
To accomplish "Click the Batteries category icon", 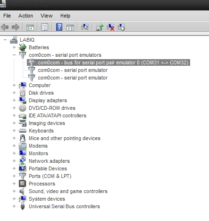I will click(23, 47).
